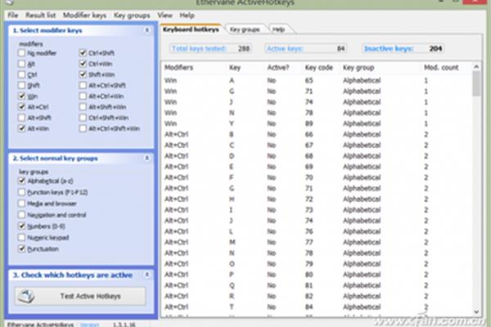Uncheck the Win modifier checkbox
Screen dimensions: 491x327
(21, 96)
